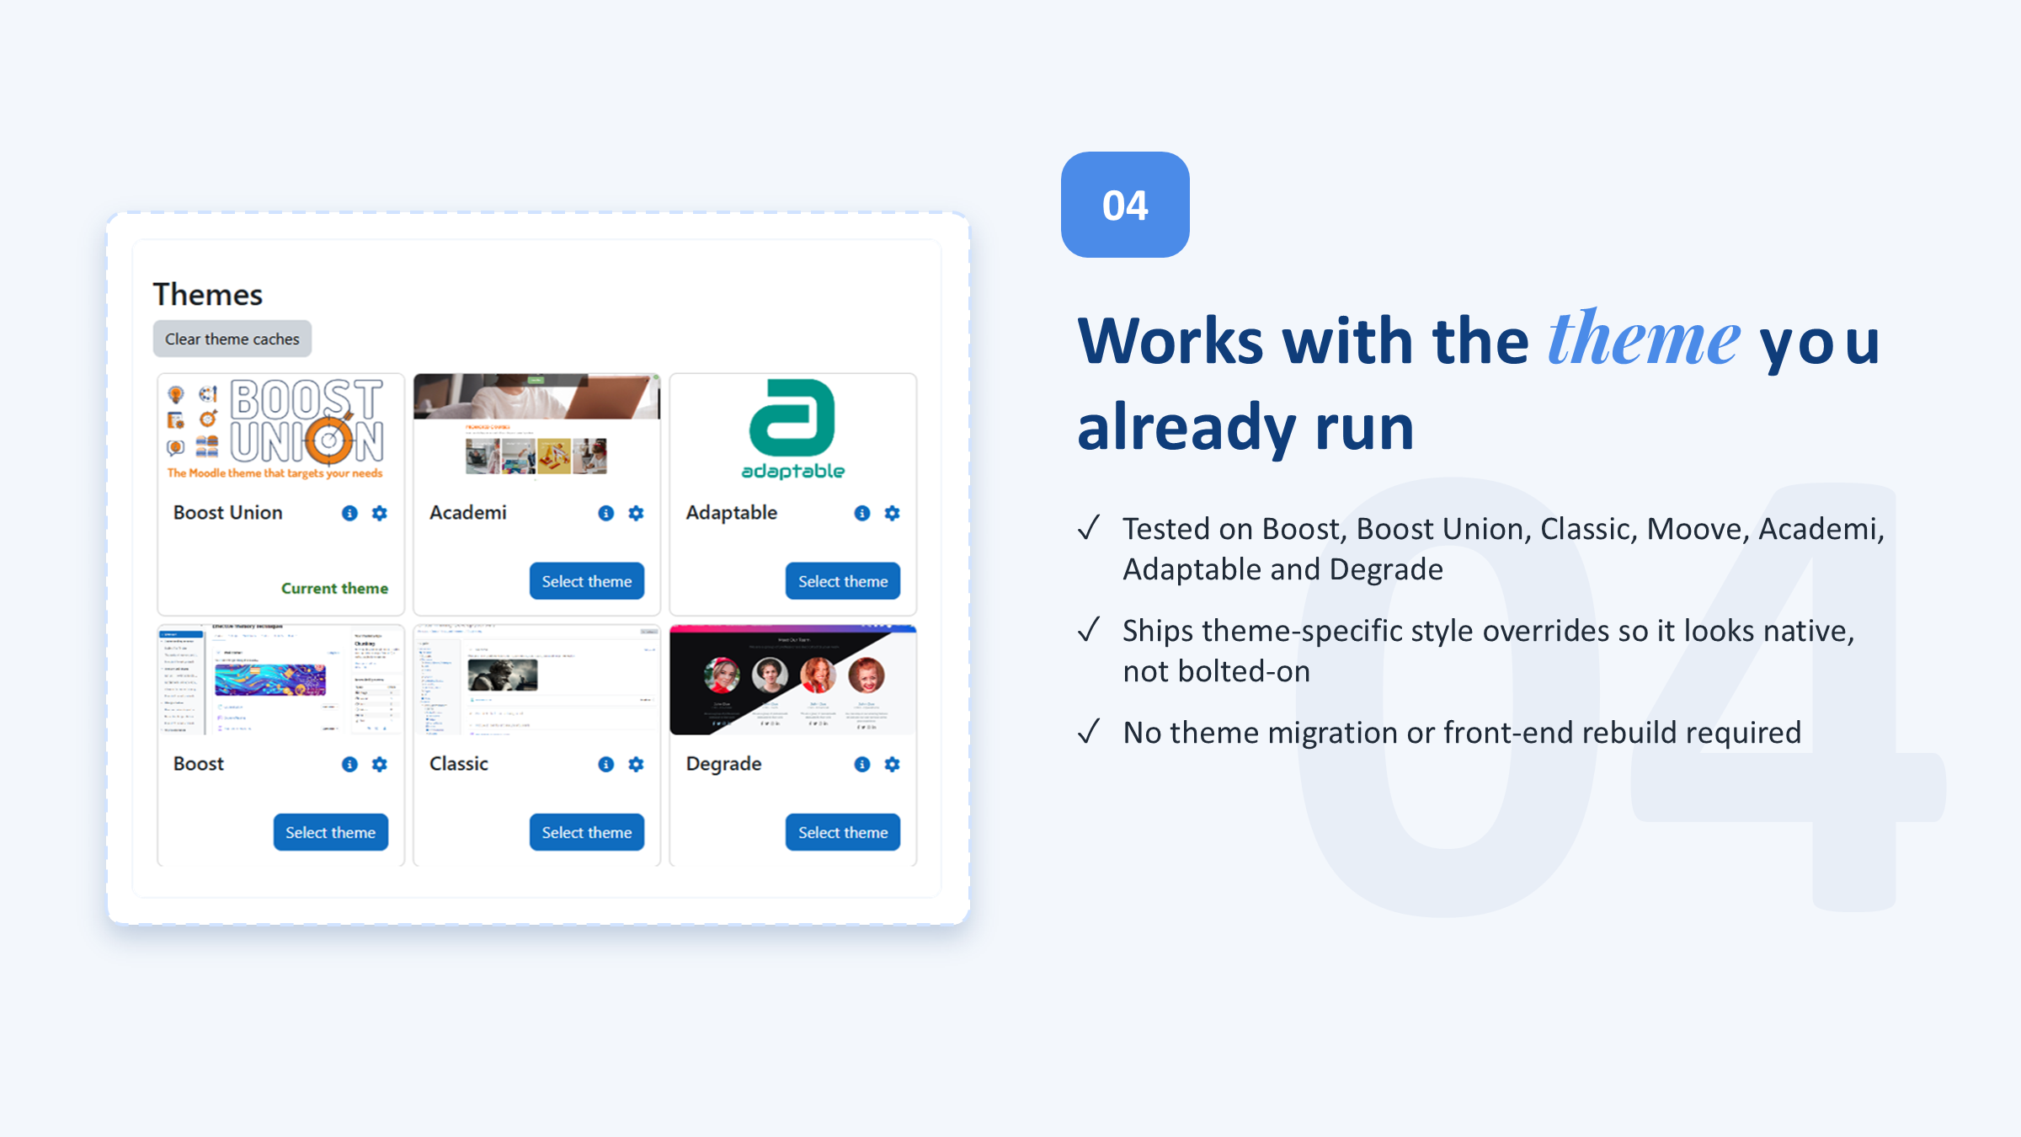The width and height of the screenshot is (2021, 1137).
Task: Click Select theme under Classic
Action: coord(587,832)
